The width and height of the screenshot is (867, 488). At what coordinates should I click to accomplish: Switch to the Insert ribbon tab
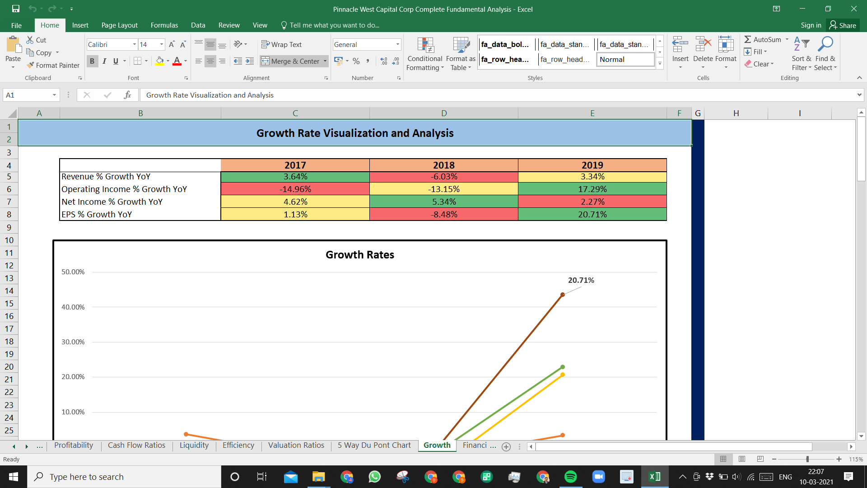[x=80, y=25]
